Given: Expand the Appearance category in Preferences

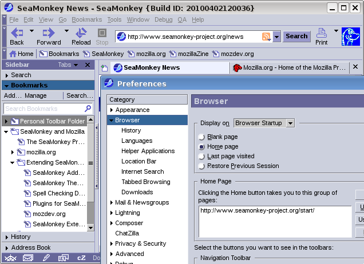Looking at the screenshot, I should (112, 110).
